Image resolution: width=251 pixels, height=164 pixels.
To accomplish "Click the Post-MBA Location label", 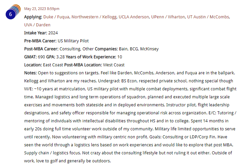I will tap(83, 65).
